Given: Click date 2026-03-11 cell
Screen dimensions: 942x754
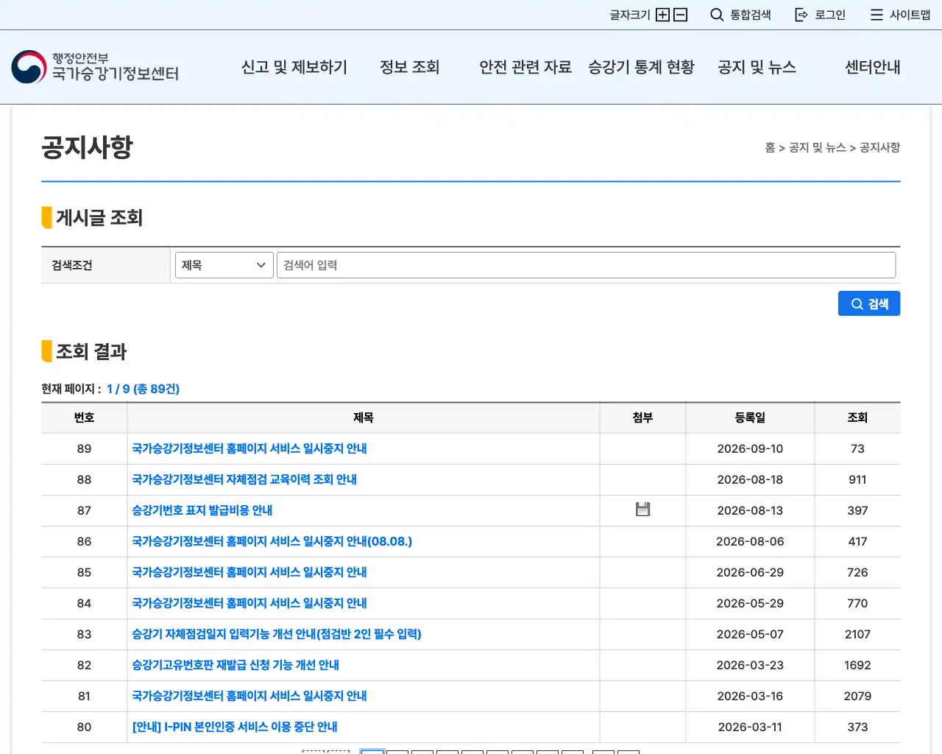Looking at the screenshot, I should click(x=750, y=727).
